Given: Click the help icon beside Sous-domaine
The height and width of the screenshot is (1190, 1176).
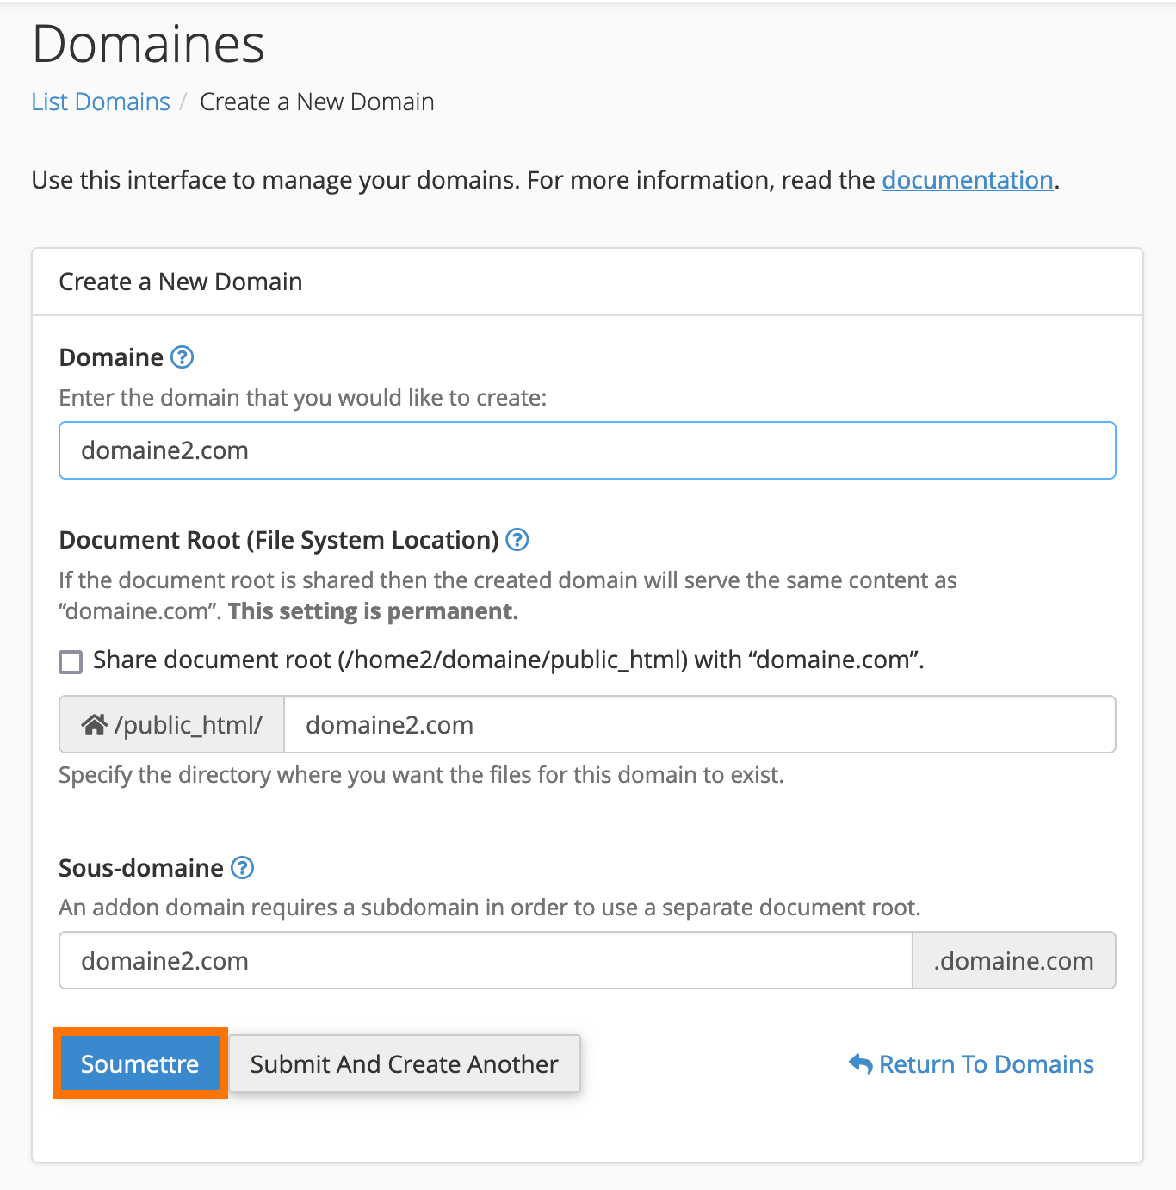Looking at the screenshot, I should click(x=243, y=868).
